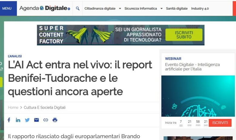This screenshot has height=140, width=236.
Task: Print the article using printer icon
Action: coord(55,120)
